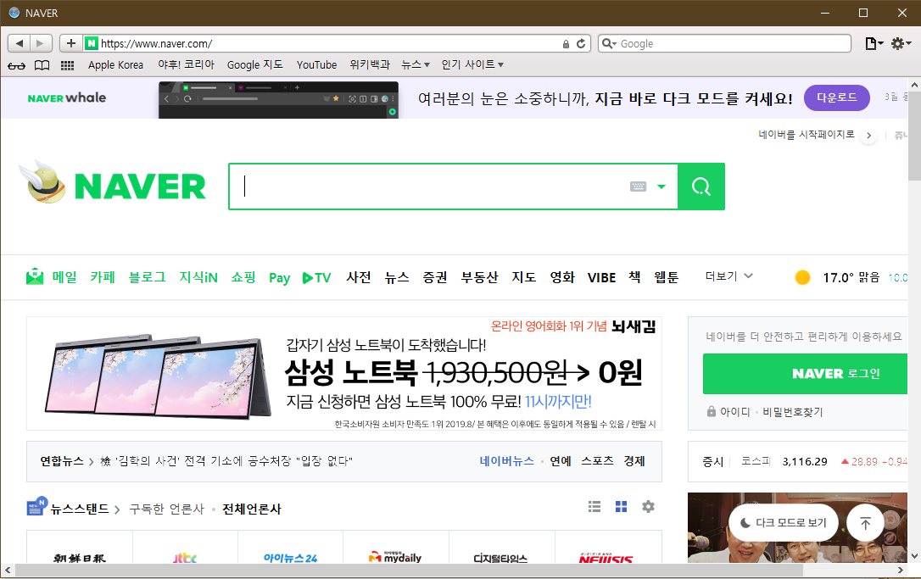Open the on-screen keyboard icon in search box
Viewport: 921px width, 579px height.
[x=638, y=187]
